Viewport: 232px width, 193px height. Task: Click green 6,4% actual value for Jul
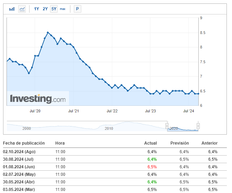point(152,159)
